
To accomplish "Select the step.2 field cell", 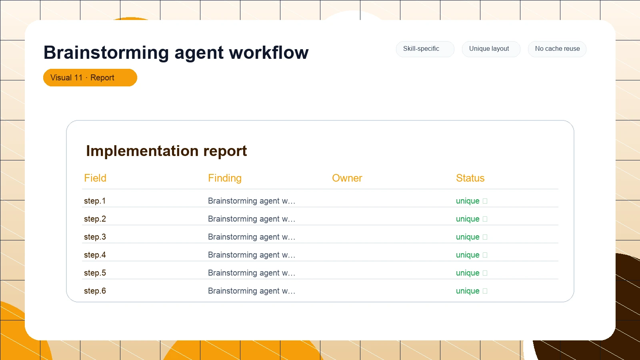I will pyautogui.click(x=95, y=219).
